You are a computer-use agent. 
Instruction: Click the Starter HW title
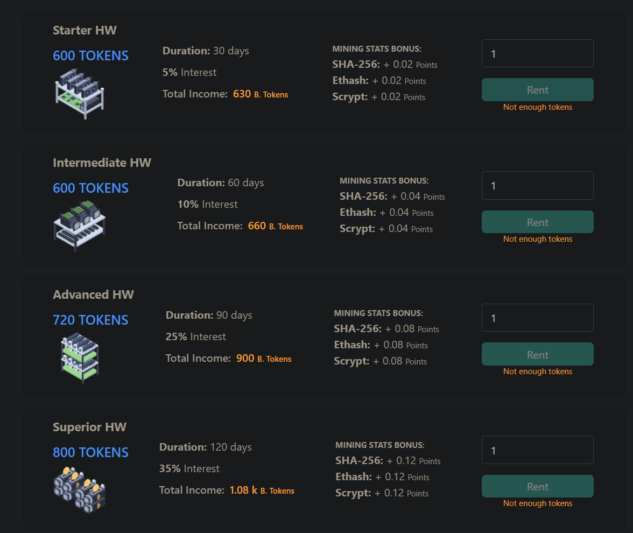pos(85,31)
